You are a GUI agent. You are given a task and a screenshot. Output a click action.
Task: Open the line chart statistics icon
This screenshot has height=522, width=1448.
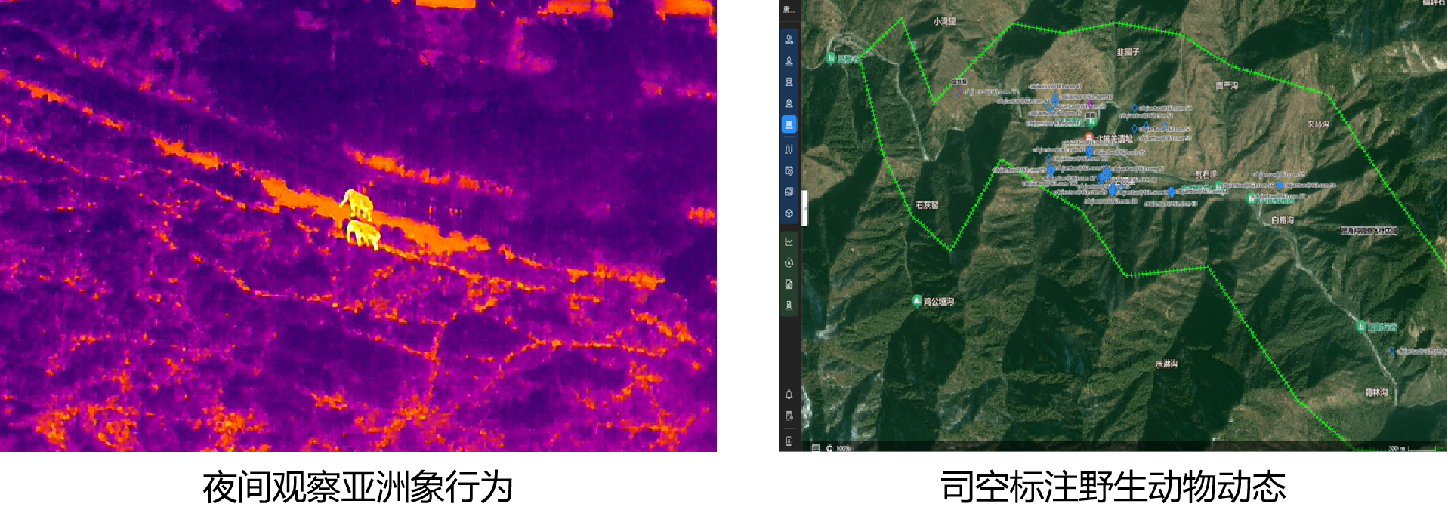coord(789,242)
